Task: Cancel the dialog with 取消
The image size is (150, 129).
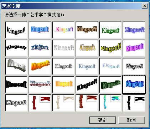Action: [131, 120]
